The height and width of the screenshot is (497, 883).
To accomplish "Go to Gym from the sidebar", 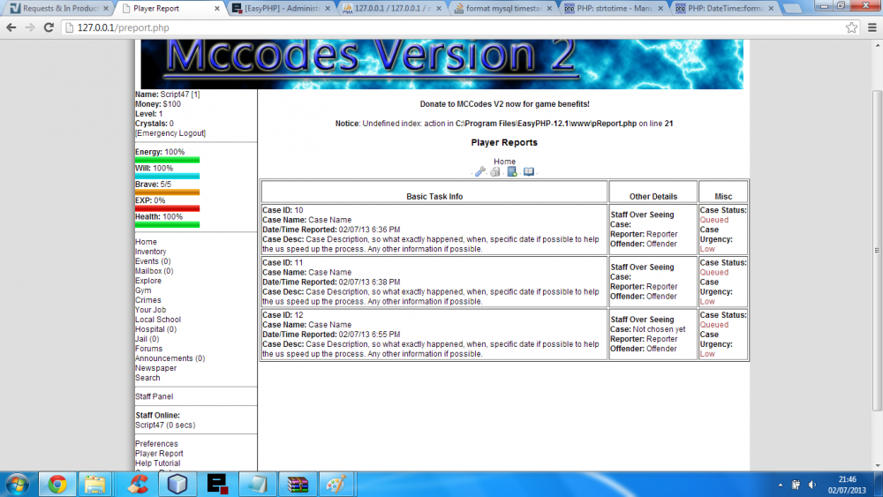I will [x=143, y=290].
